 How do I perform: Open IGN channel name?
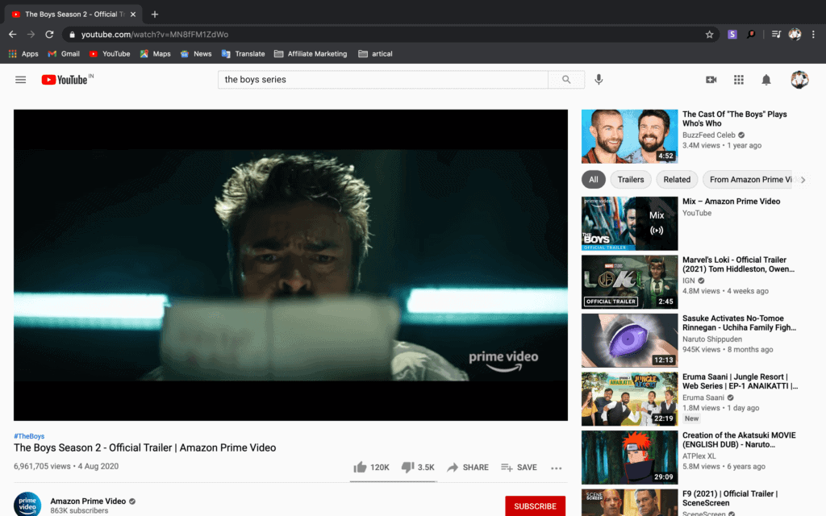tap(689, 281)
